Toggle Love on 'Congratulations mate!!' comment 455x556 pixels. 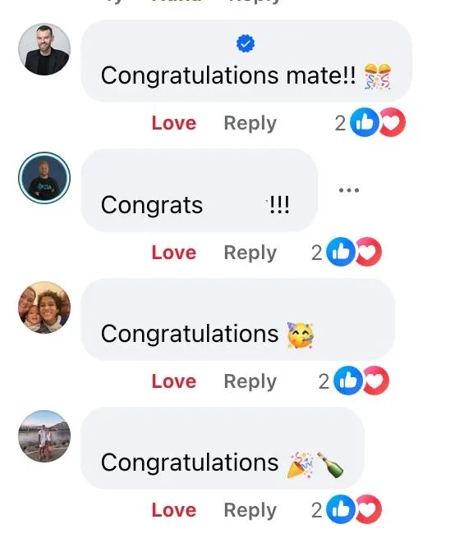coord(173,123)
